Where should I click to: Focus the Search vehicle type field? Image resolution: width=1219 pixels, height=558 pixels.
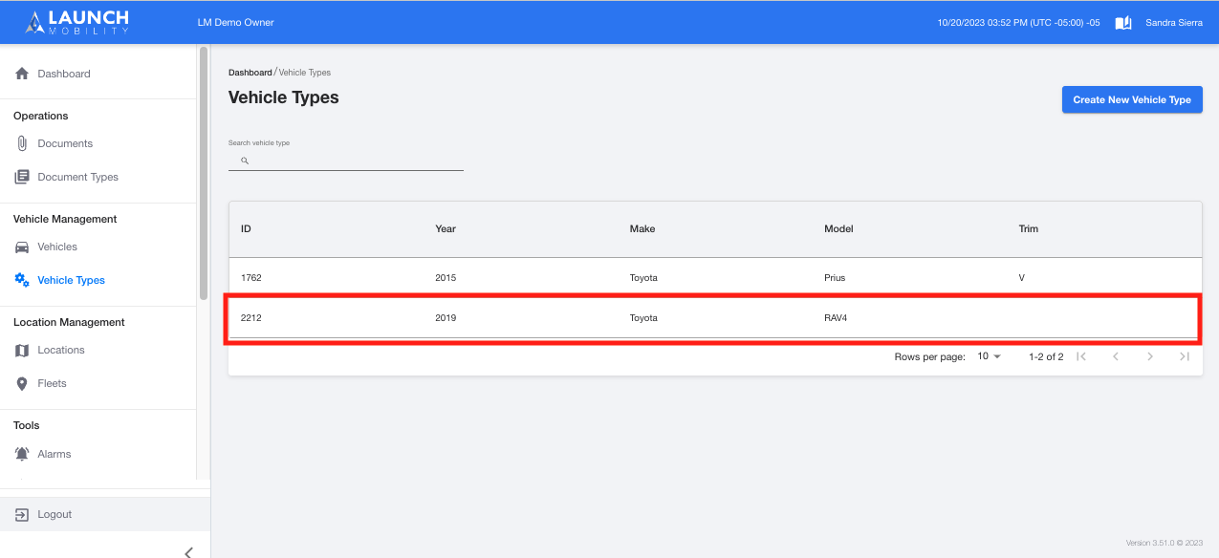click(x=346, y=161)
